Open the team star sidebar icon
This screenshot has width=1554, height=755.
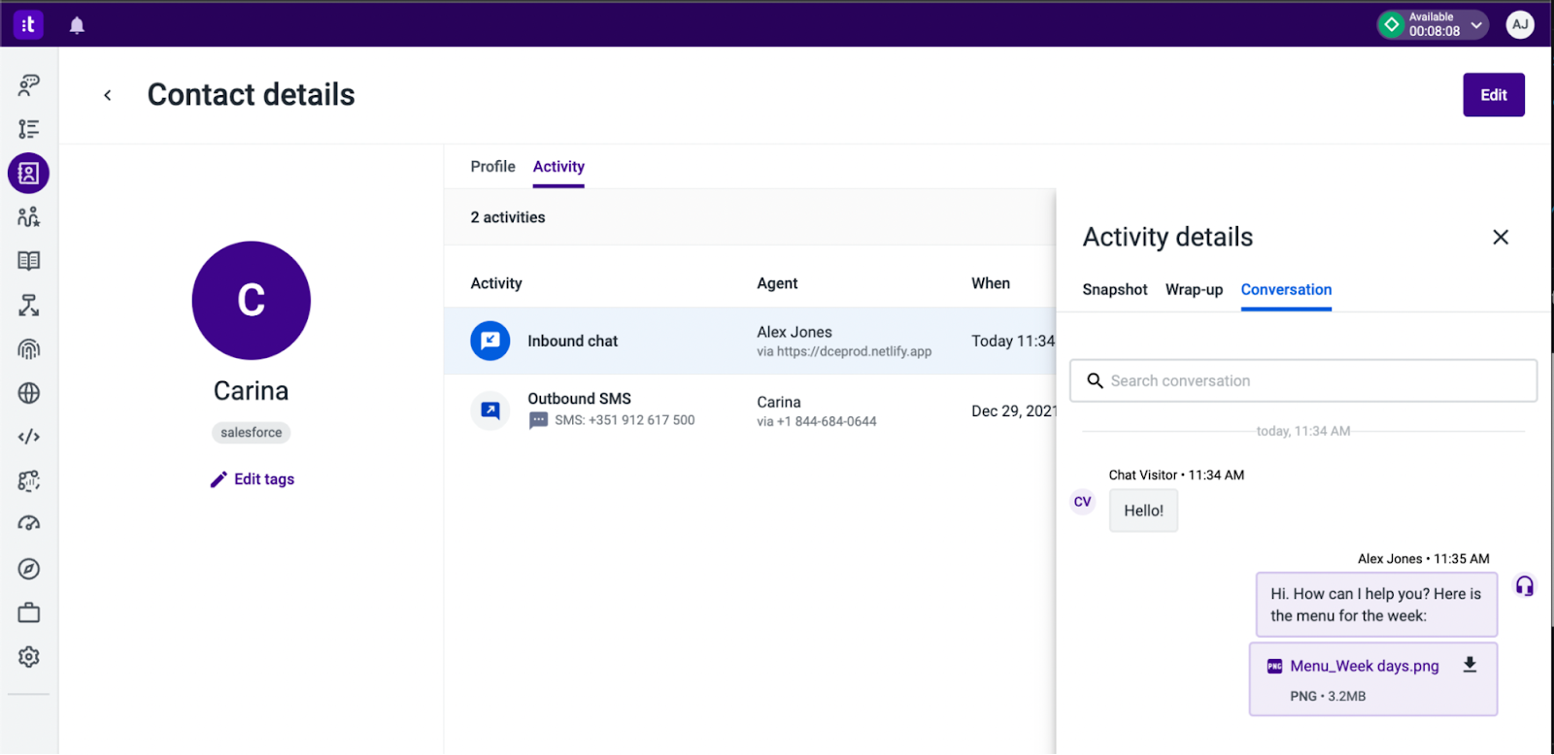point(29,216)
